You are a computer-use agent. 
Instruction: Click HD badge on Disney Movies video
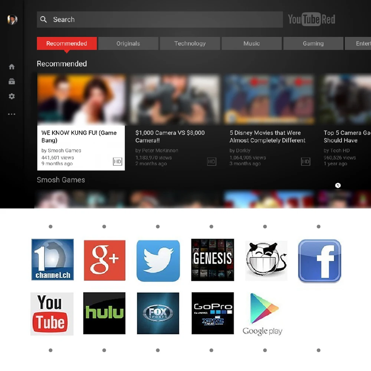point(305,162)
